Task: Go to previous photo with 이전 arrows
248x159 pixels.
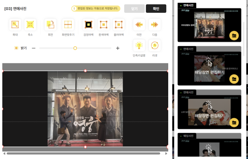Action: 139,24
